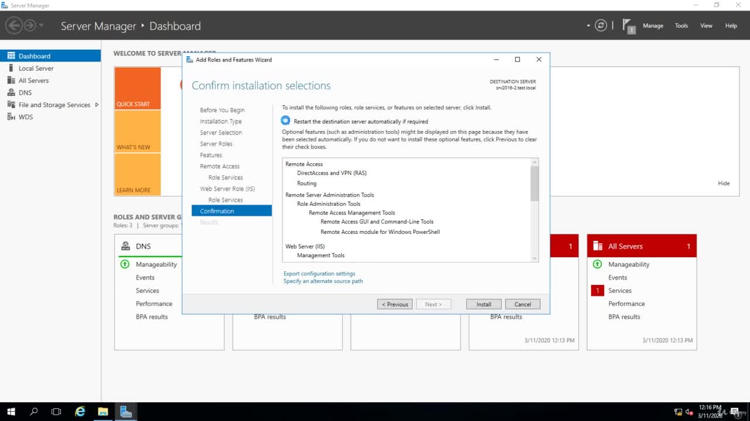Go to Installation Type wizard step
Viewport: 750px width, 421px height.
pos(220,121)
